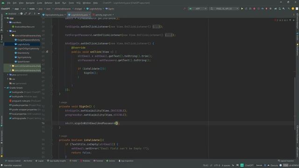Click the override gutter icon beside onClick
The image size is (299, 168).
47,52
